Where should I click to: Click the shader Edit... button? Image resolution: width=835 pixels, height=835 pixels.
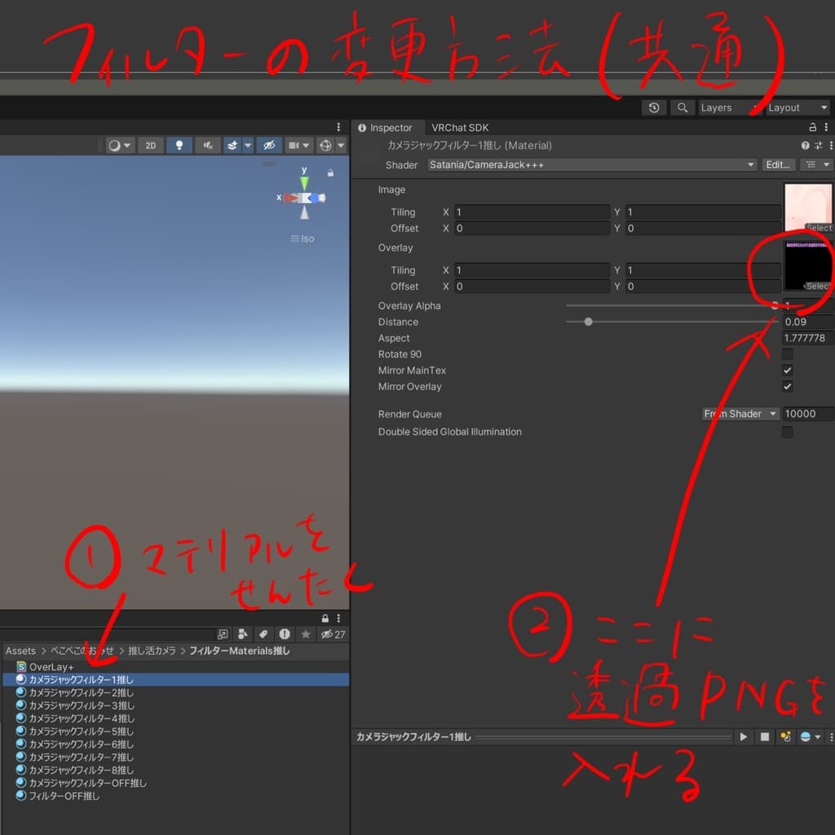coord(778,165)
